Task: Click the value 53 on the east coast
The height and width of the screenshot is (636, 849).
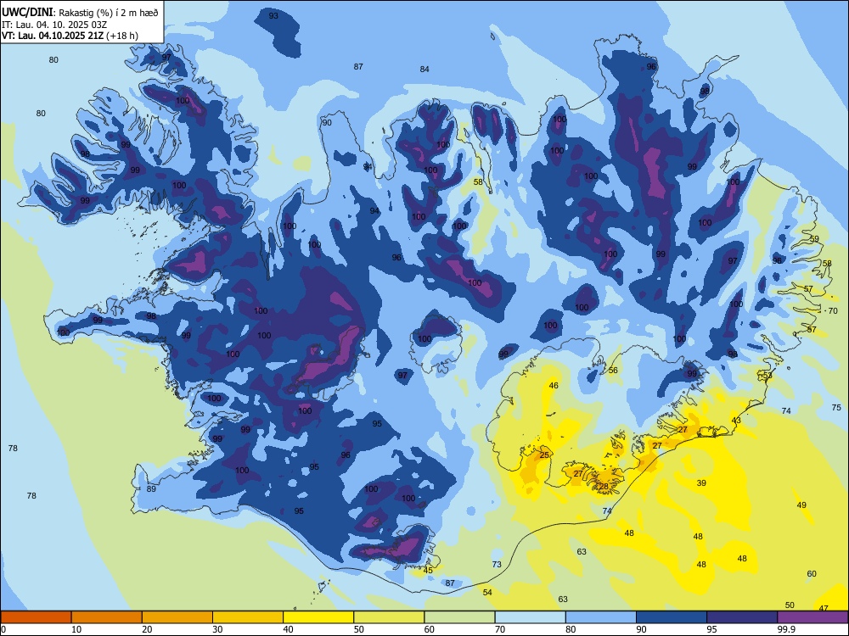Action: (x=767, y=376)
